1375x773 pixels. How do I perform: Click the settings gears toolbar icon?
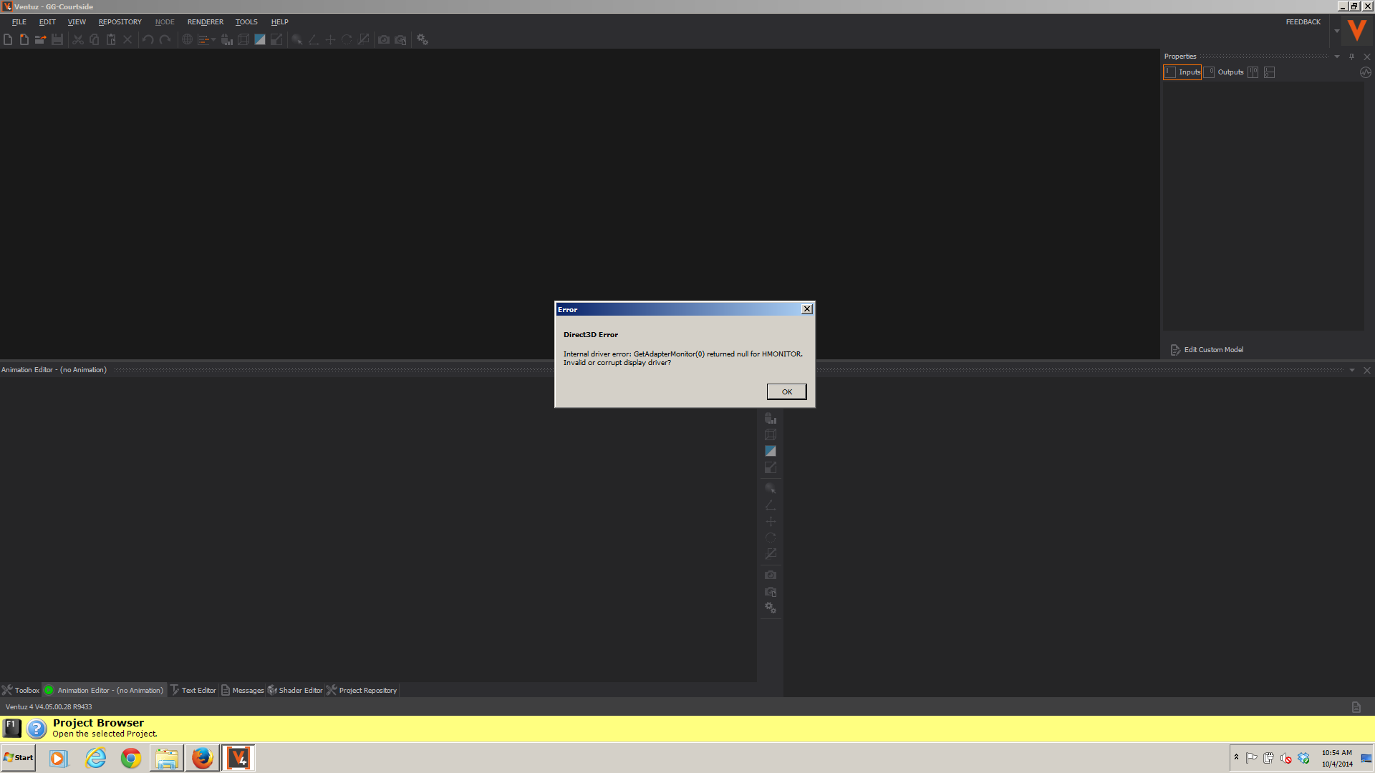tap(423, 39)
